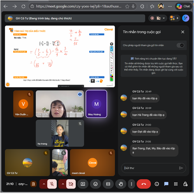Select May Hoàng participant tile

tap(96, 104)
